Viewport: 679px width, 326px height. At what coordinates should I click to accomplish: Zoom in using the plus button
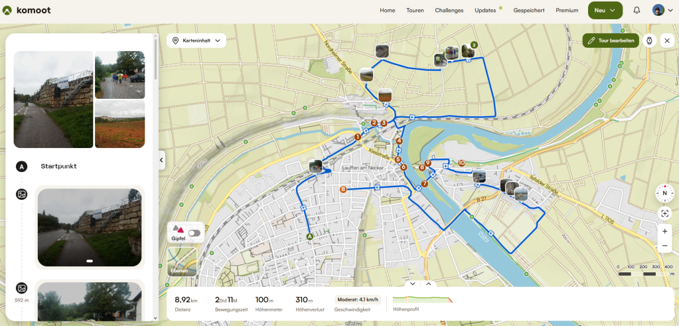click(664, 232)
